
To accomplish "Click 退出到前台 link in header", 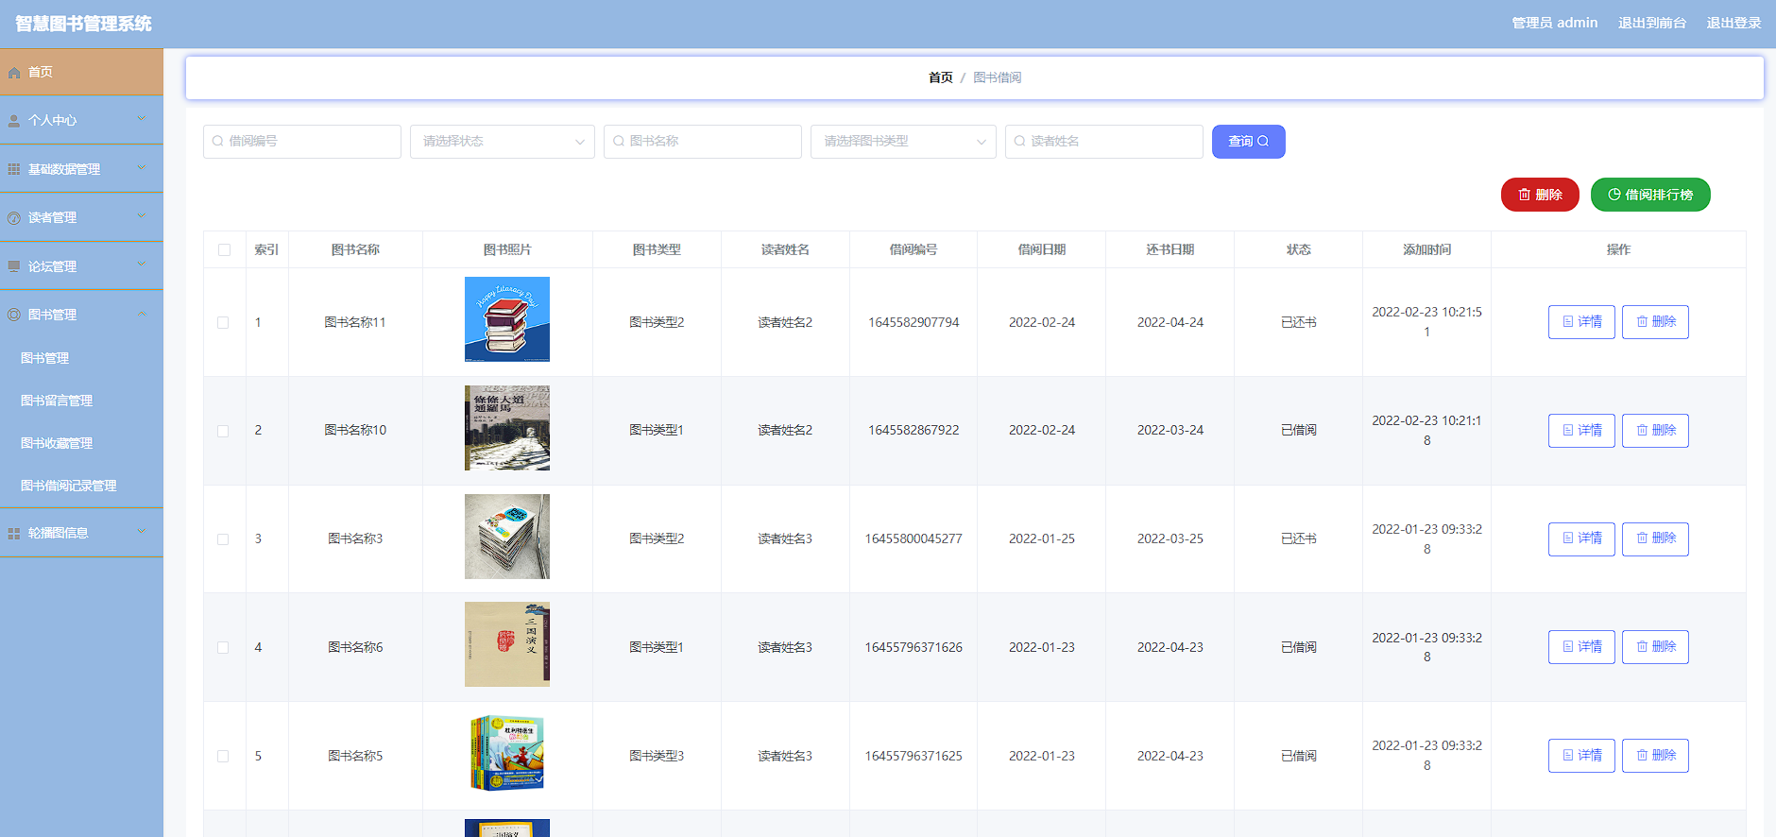I will point(1651,23).
